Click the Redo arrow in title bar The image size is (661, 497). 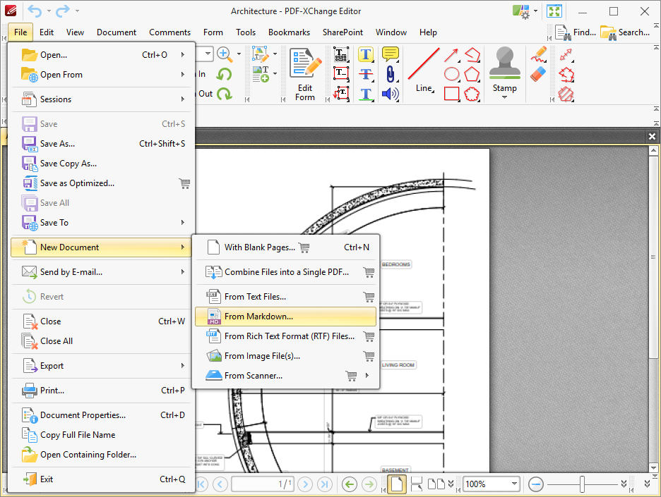point(62,11)
